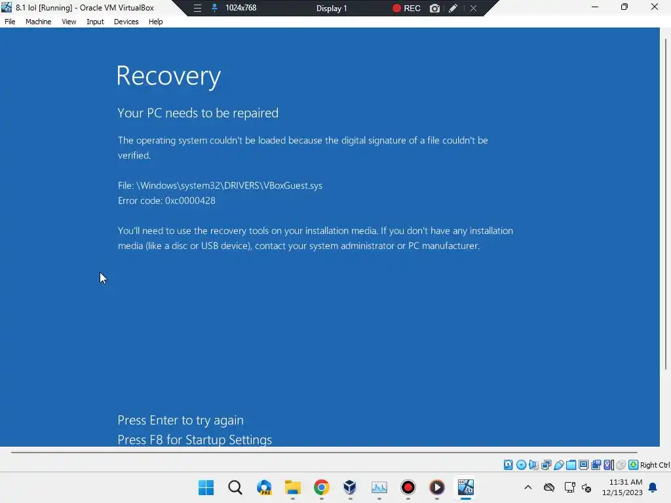Minimize the VirtualBox window
671x503 pixels.
point(595,7)
